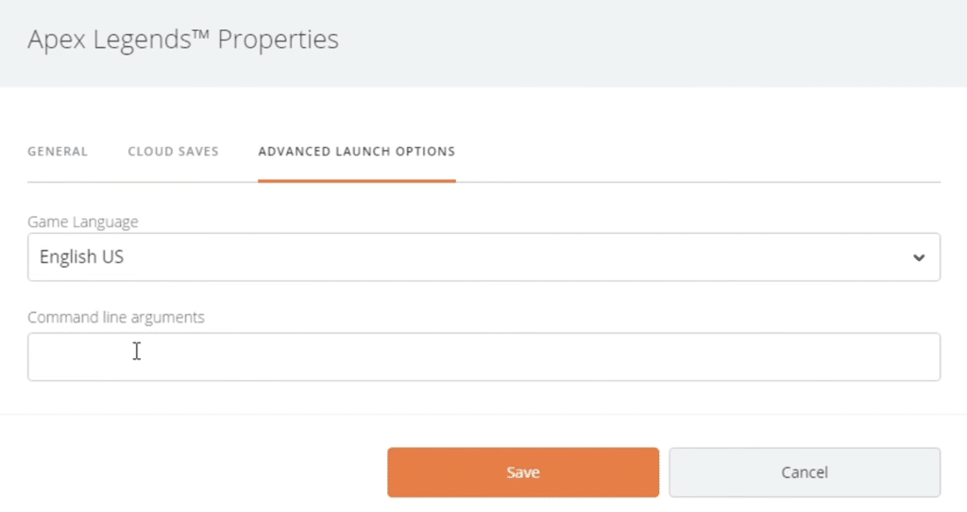The width and height of the screenshot is (967, 512).
Task: Focus the Command line arguments field
Action: click(483, 356)
